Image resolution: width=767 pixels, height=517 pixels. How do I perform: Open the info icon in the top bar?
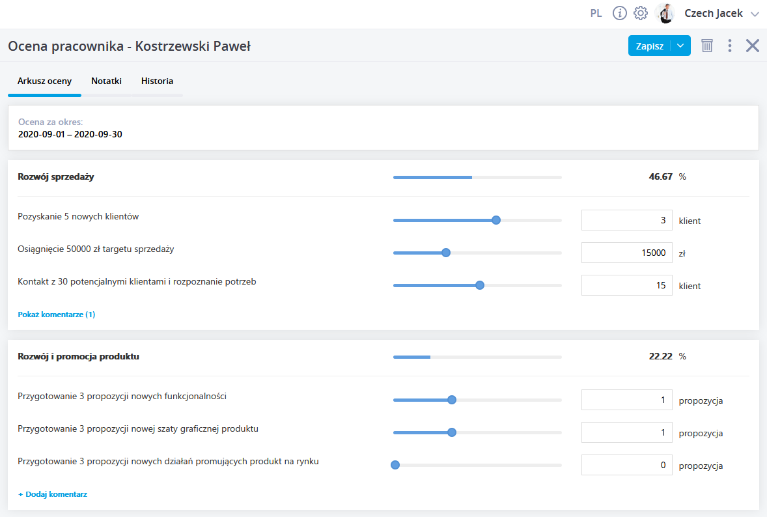(x=619, y=13)
